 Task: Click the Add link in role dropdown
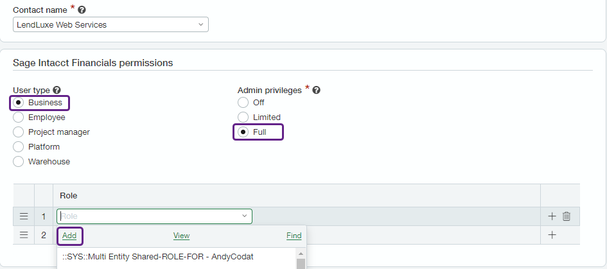[x=69, y=236]
